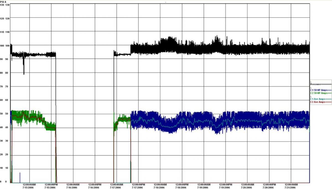Click the 12:00:00PM 7/15/2006 time label

click(51, 186)
